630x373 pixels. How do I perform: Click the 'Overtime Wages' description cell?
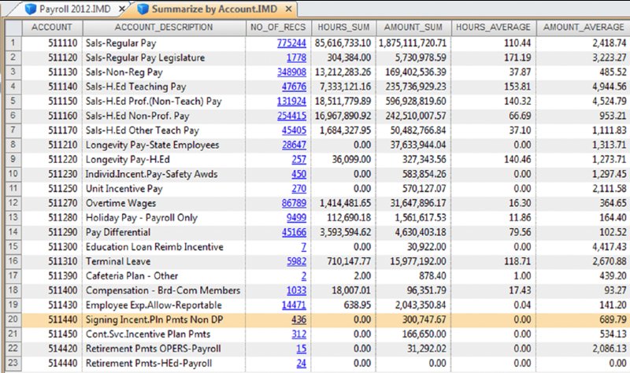point(164,203)
